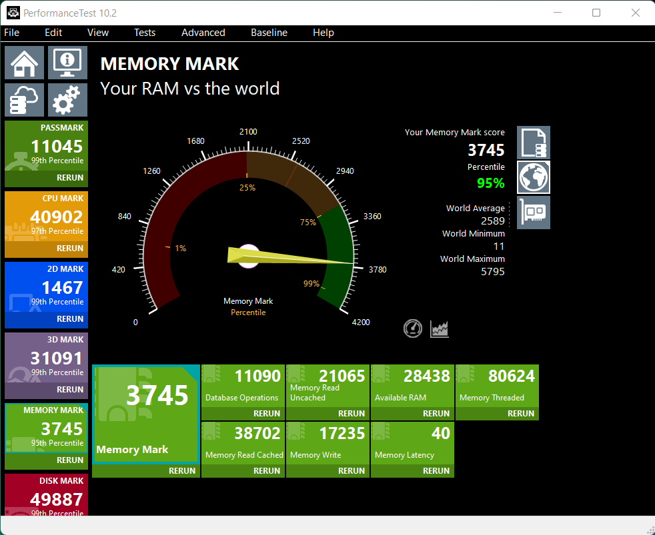This screenshot has width=655, height=535.
Task: Click the save results document icon
Action: (x=534, y=143)
